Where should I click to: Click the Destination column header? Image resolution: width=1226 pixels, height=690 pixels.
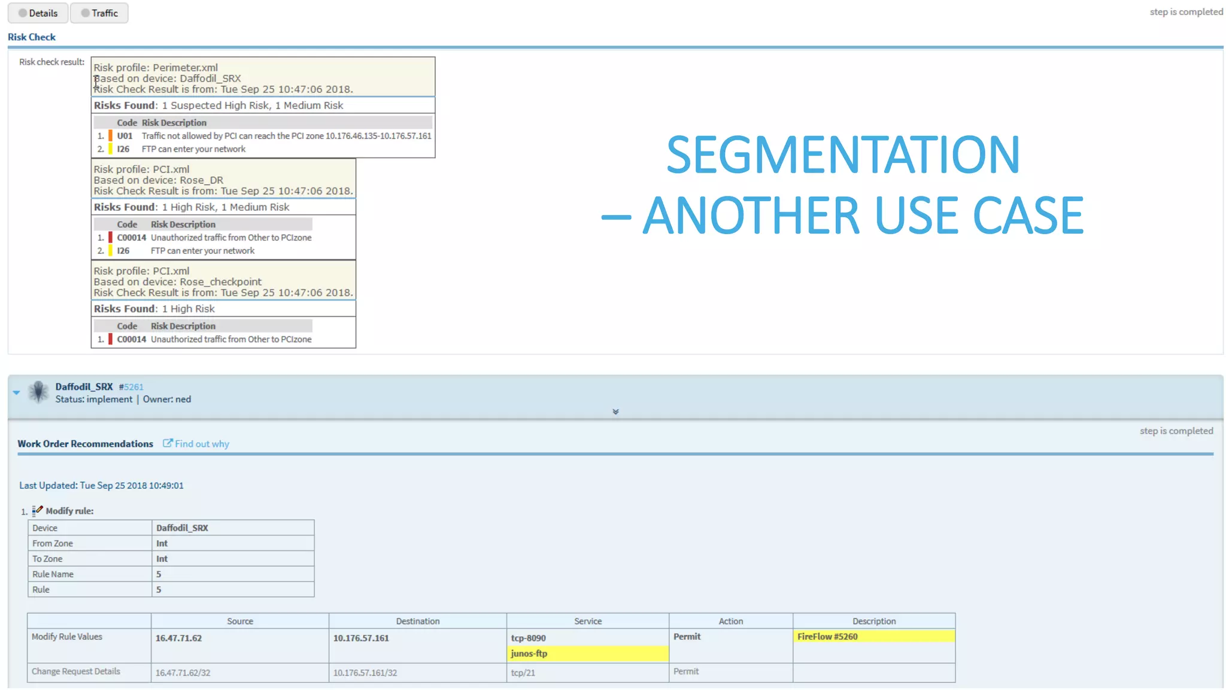click(x=418, y=621)
